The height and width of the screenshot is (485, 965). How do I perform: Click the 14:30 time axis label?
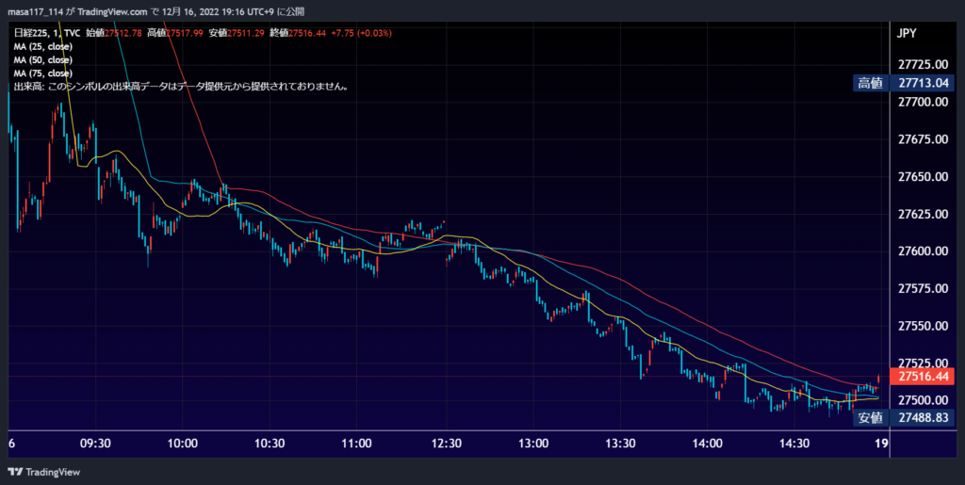tap(794, 444)
